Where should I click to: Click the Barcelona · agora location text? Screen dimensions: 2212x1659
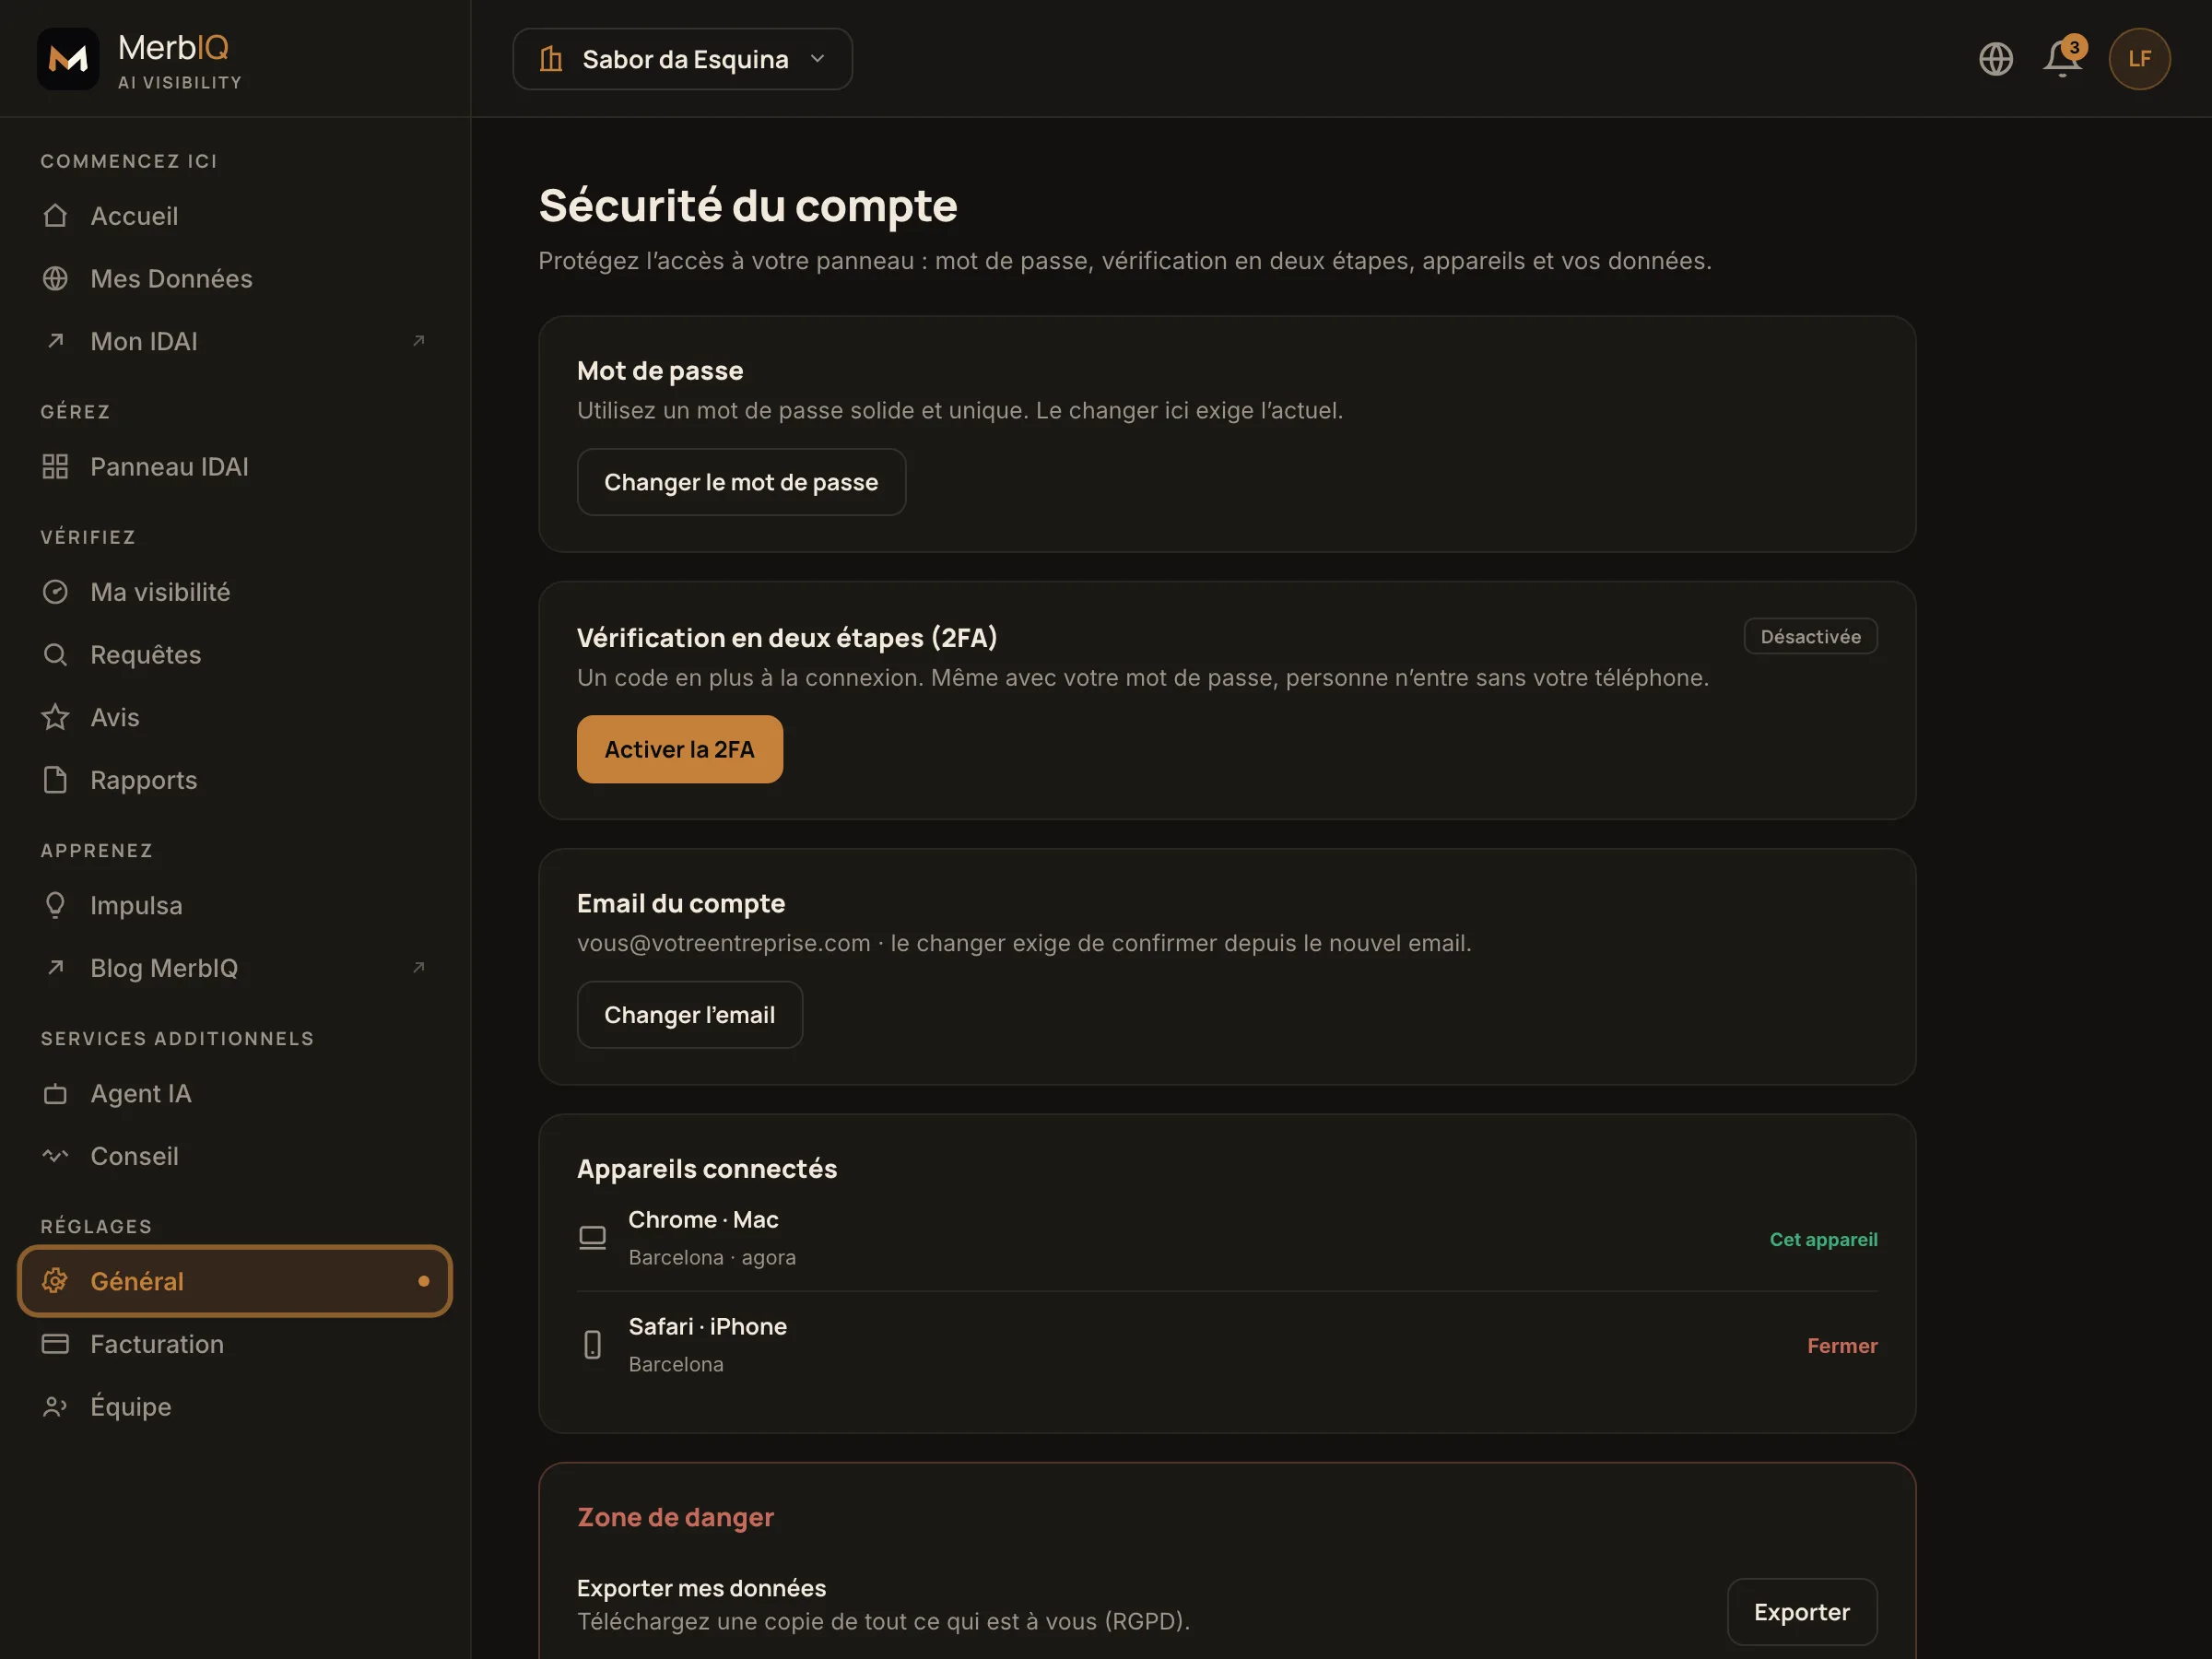point(712,1258)
